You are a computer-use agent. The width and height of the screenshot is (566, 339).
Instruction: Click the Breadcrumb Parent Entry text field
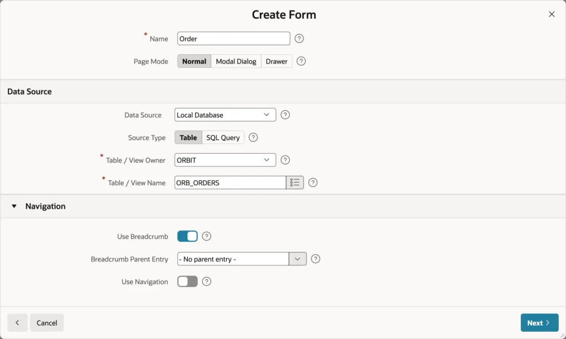coord(233,259)
